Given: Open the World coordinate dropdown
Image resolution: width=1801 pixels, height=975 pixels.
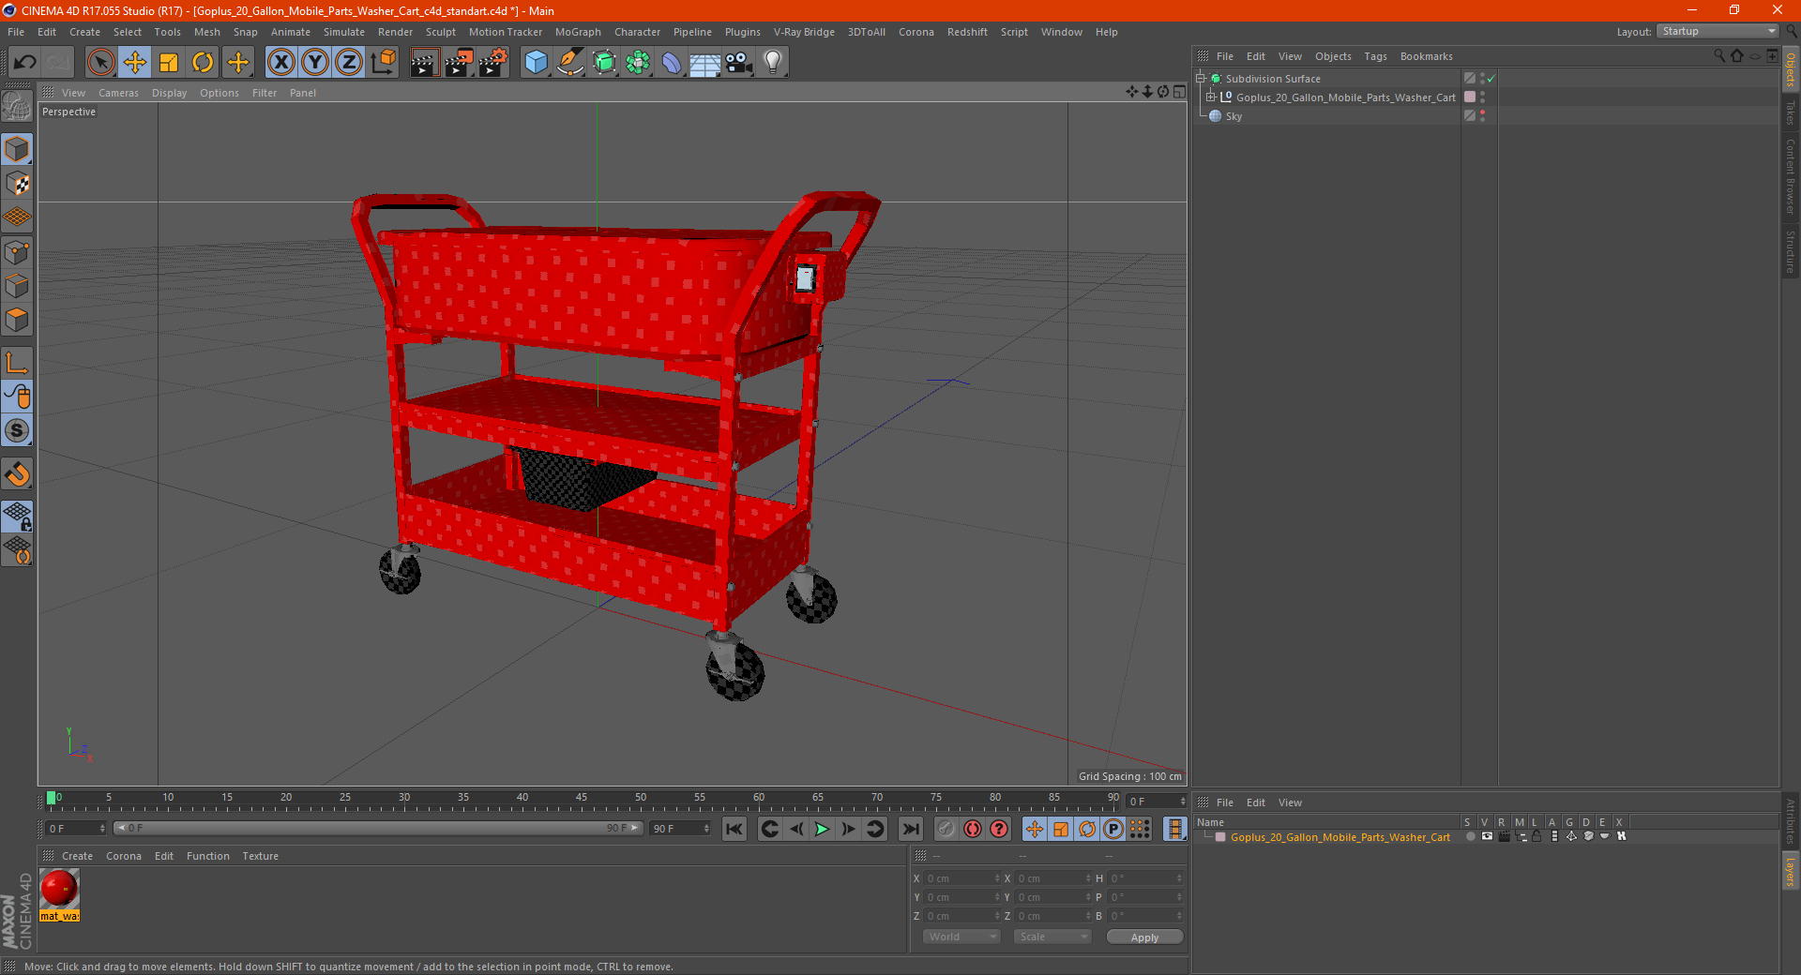Looking at the screenshot, I should [961, 937].
